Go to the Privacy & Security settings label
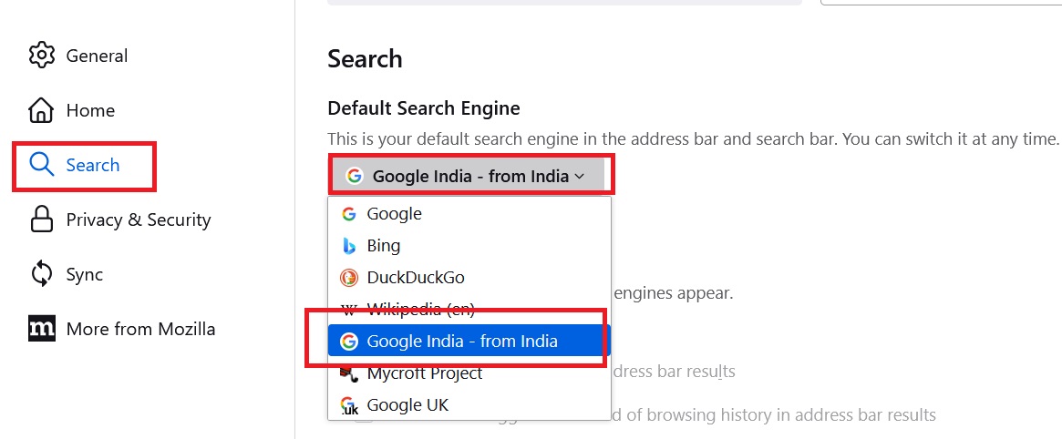Viewport: 1062px width, 439px height. 138,219
